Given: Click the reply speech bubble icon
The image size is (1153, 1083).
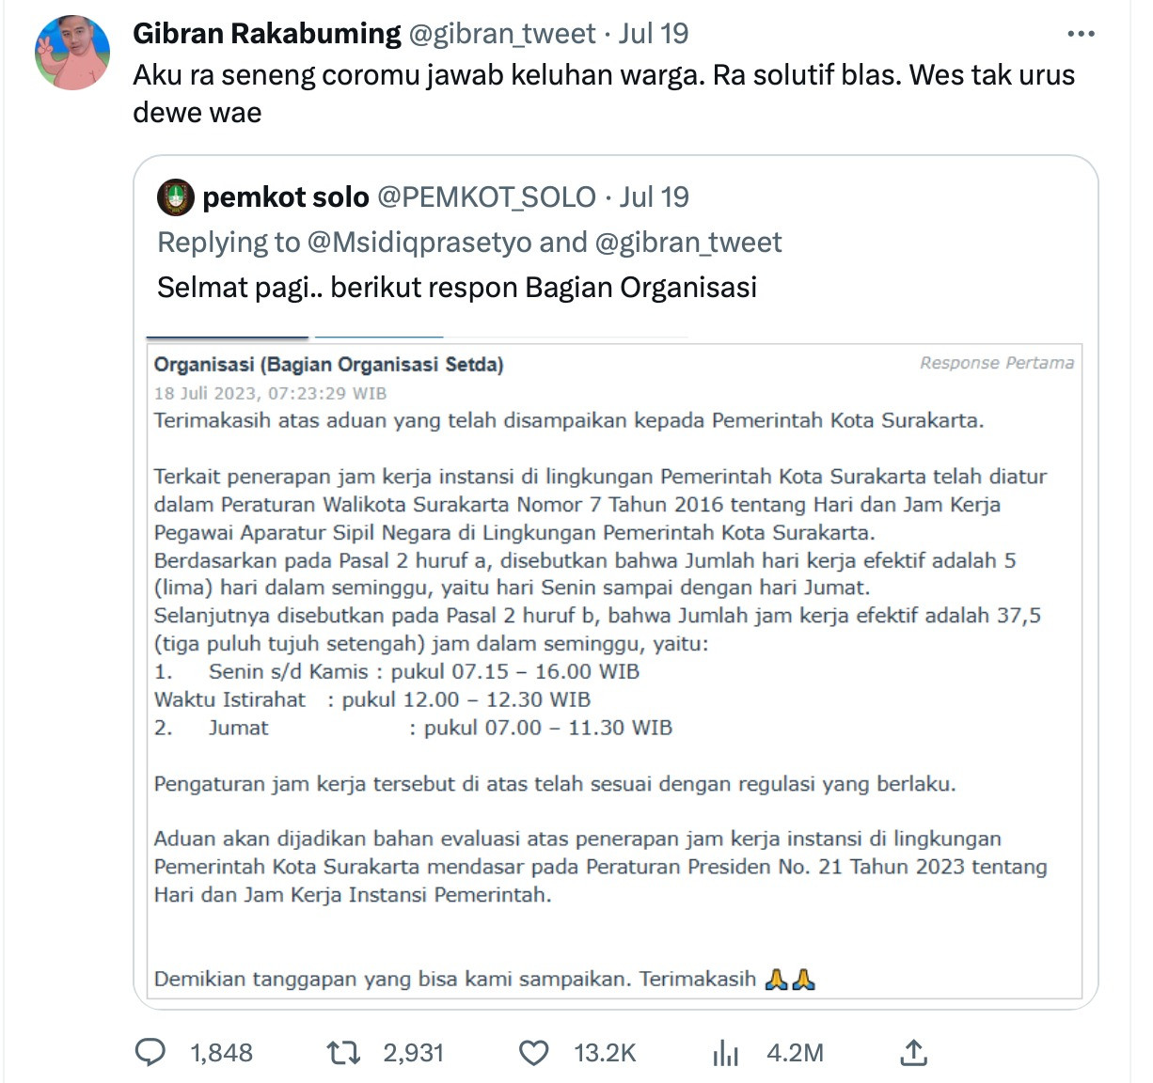Looking at the screenshot, I should click(150, 1052).
